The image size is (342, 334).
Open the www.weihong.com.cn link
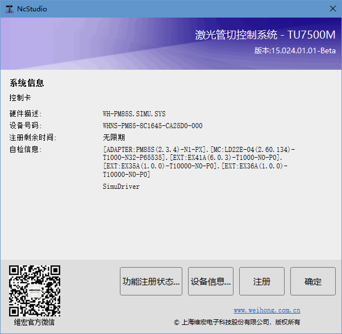267,310
